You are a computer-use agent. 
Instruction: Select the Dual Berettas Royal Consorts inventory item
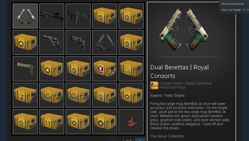click(x=25, y=16)
